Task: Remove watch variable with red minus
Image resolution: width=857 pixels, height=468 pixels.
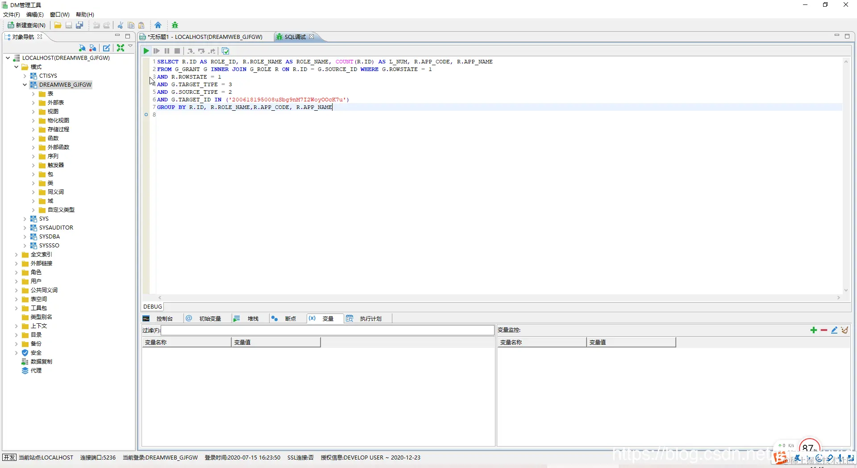Action: point(824,330)
